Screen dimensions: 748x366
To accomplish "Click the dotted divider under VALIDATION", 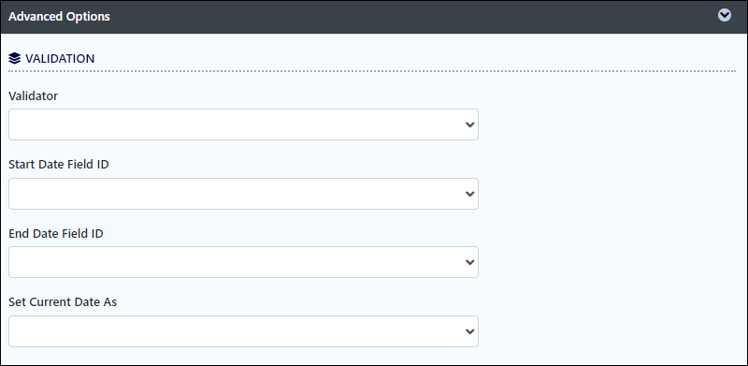I will click(372, 71).
